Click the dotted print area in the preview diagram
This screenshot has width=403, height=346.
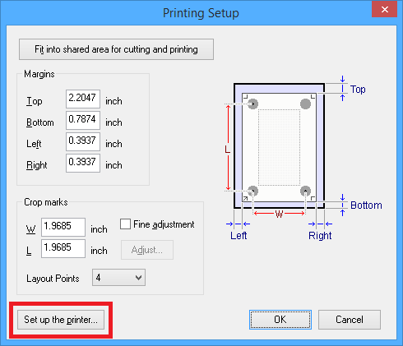point(279,147)
